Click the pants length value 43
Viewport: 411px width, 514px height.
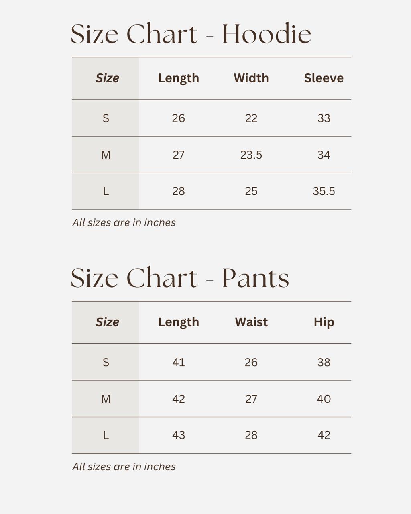[x=179, y=435]
